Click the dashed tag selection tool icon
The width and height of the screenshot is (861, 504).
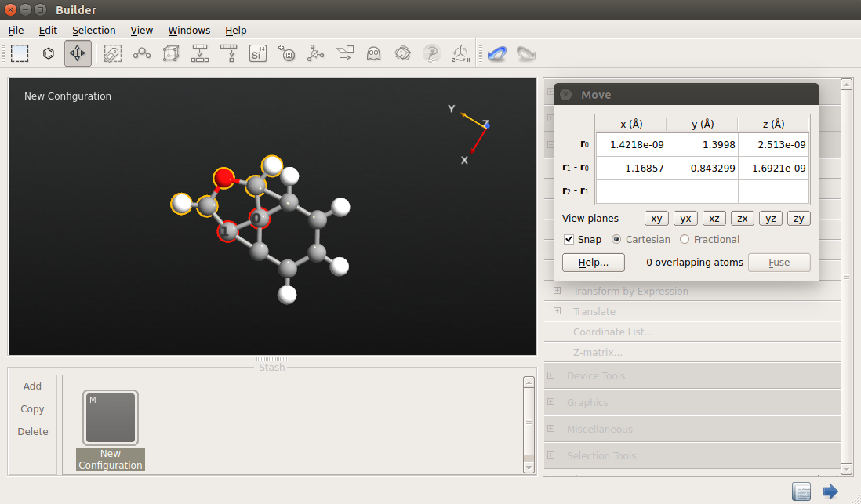(113, 53)
